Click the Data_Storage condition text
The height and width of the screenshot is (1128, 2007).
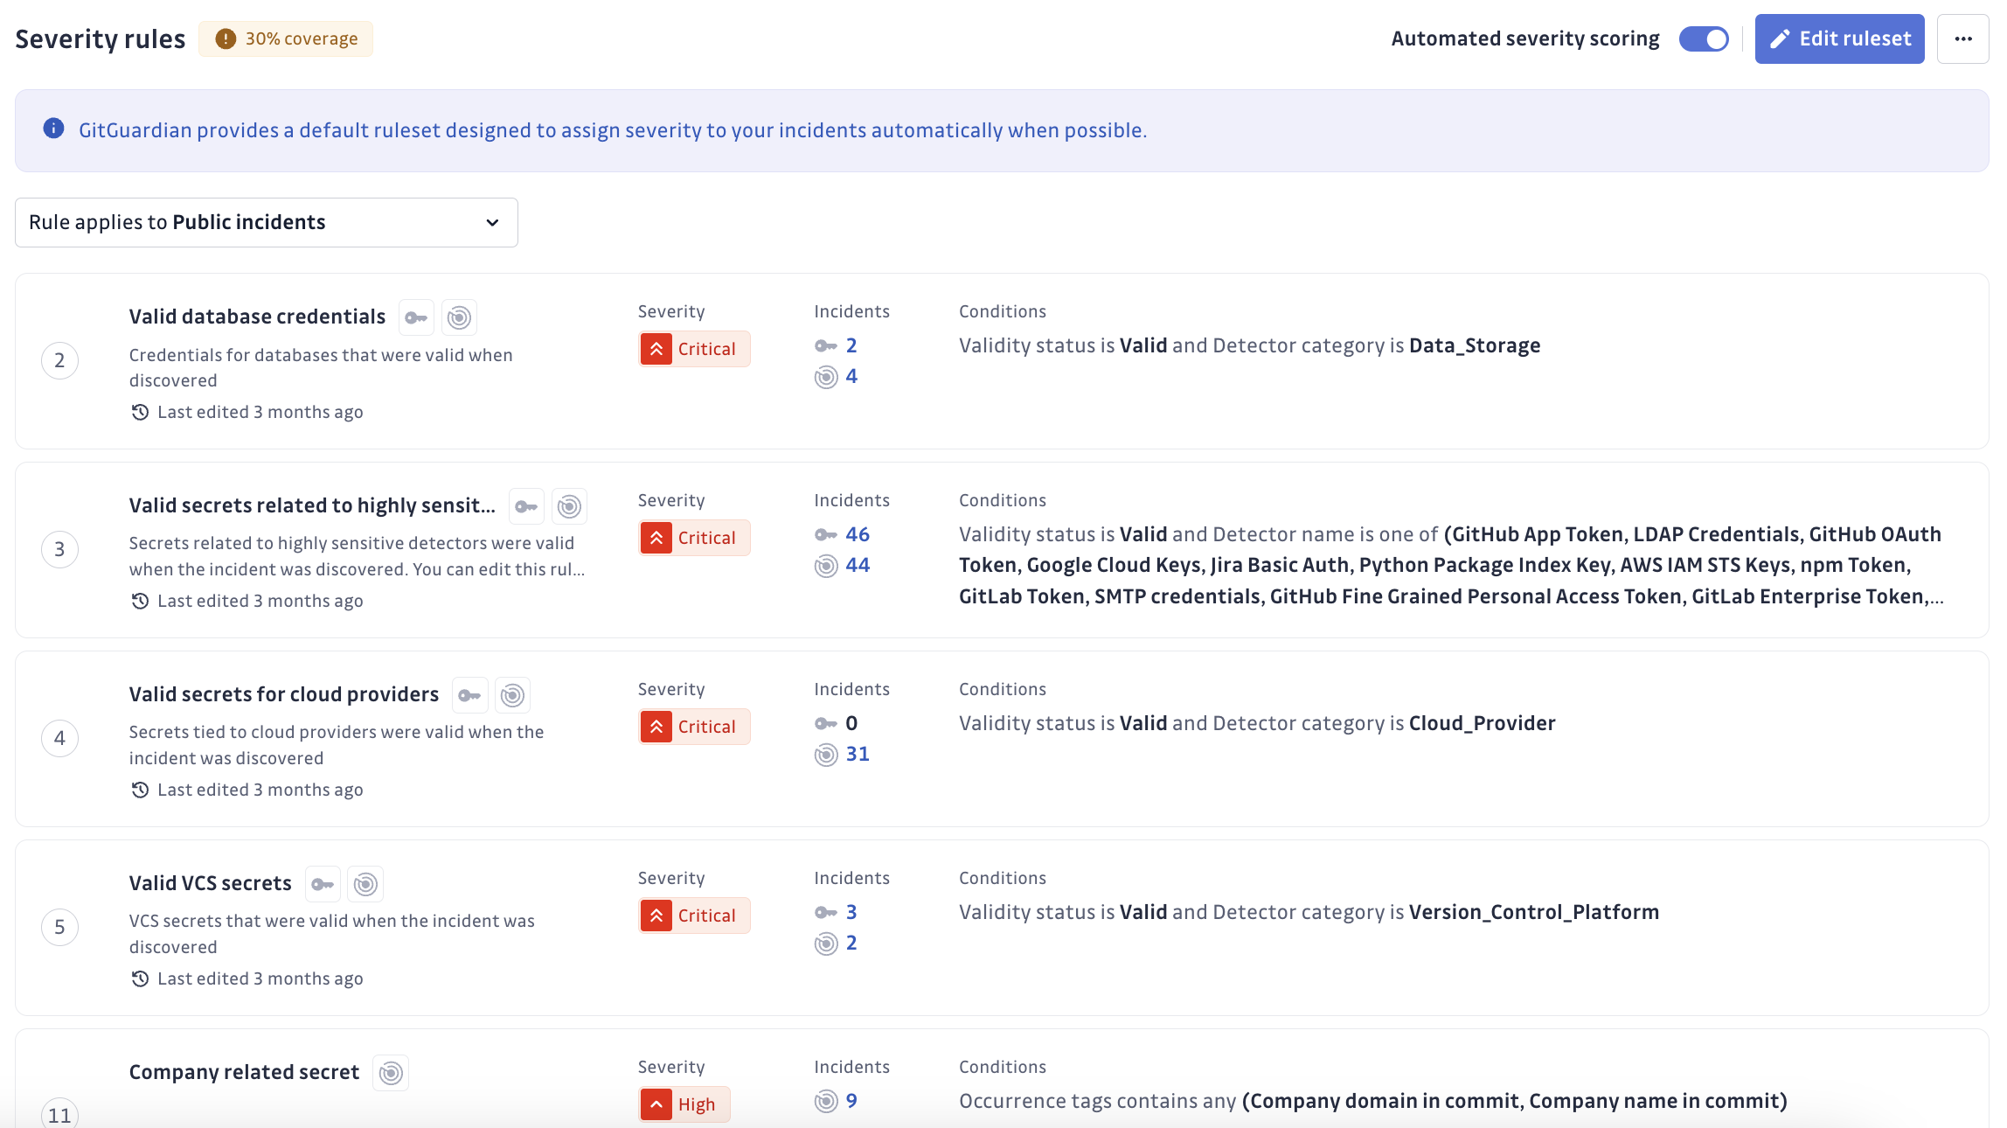(1475, 345)
